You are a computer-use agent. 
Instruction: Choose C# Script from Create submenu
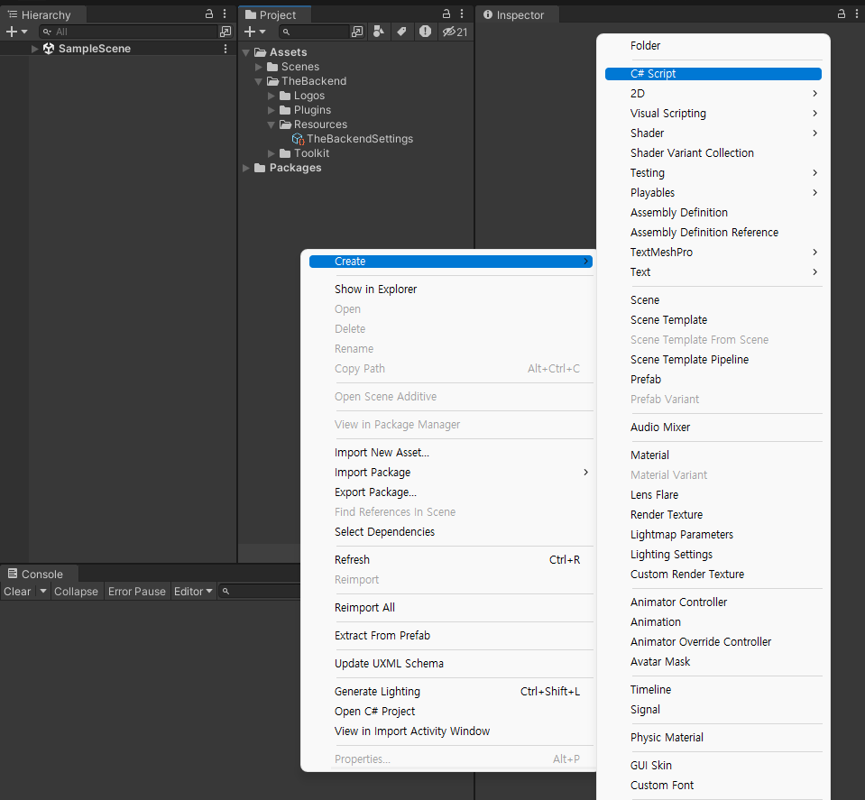click(713, 73)
